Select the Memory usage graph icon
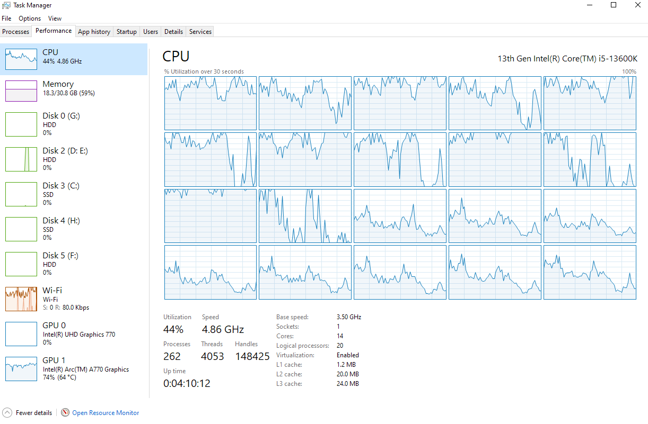Viewport: 648px width, 424px height. pos(21,91)
